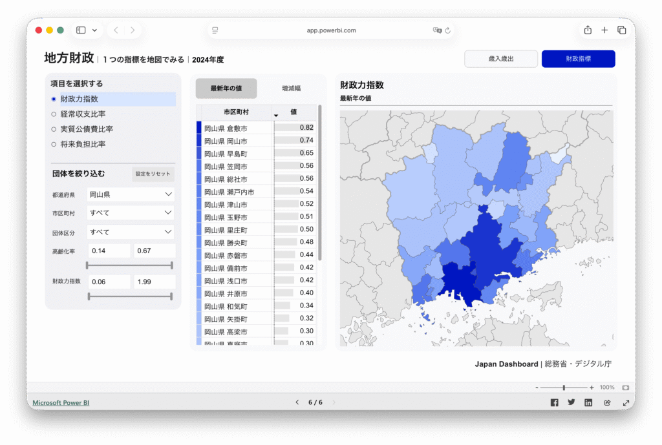Open the 団体区分 dropdown
Image resolution: width=662 pixels, height=445 pixels.
pyautogui.click(x=131, y=232)
